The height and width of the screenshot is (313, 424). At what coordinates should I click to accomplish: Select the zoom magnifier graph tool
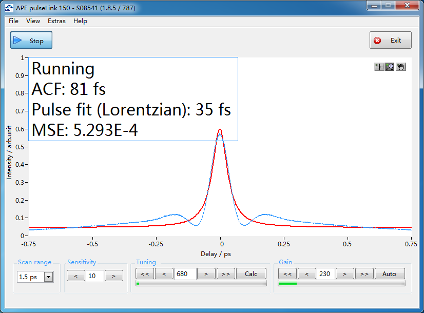pyautogui.click(x=390, y=67)
